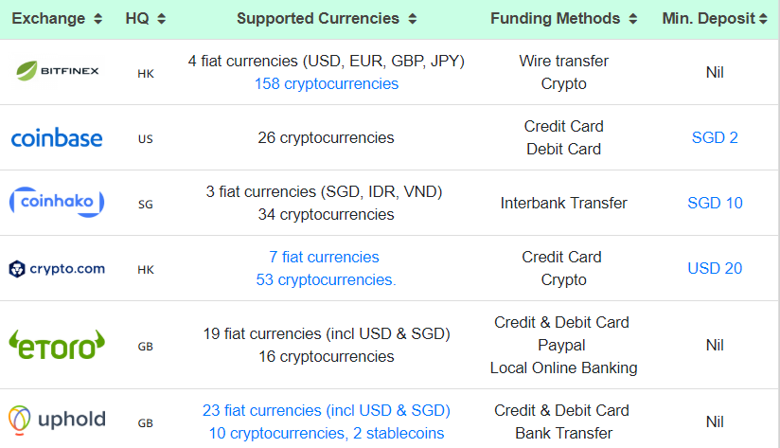Open the 23 fiat currencies link

pyautogui.click(x=326, y=410)
